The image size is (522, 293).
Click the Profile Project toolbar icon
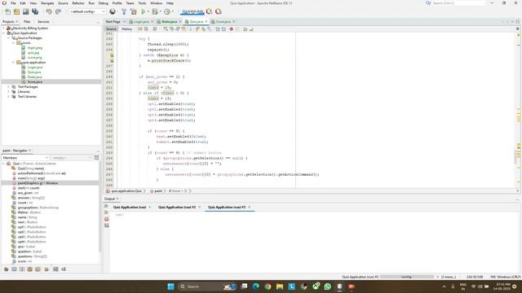167,11
